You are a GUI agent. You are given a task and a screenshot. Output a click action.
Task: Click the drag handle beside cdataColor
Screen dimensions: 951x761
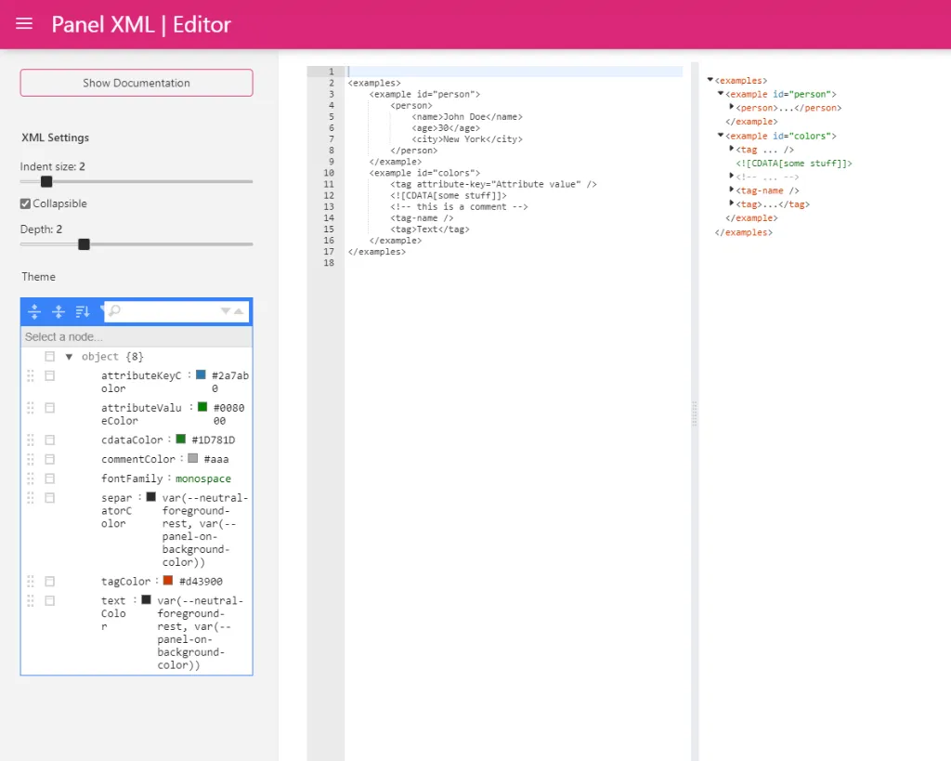pos(31,440)
